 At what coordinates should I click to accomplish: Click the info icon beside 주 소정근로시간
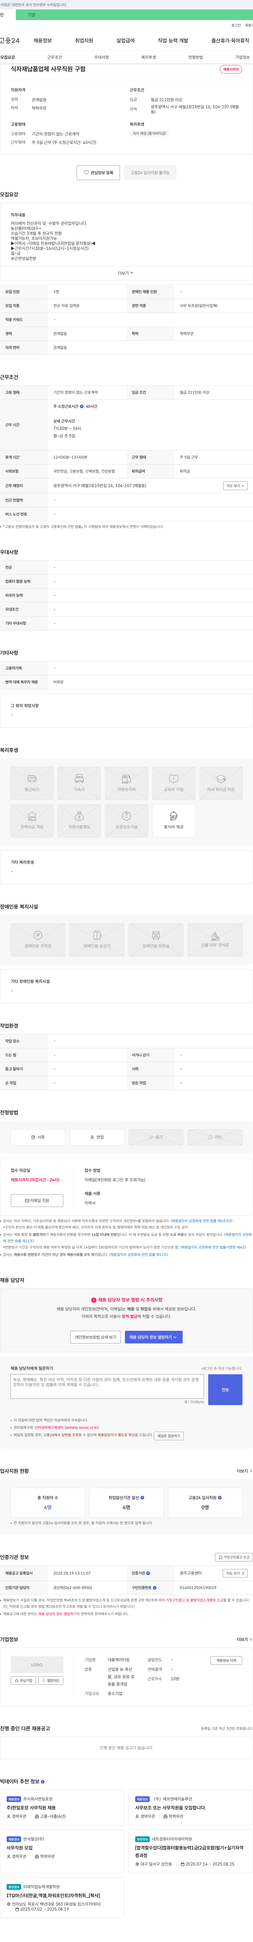click(81, 406)
